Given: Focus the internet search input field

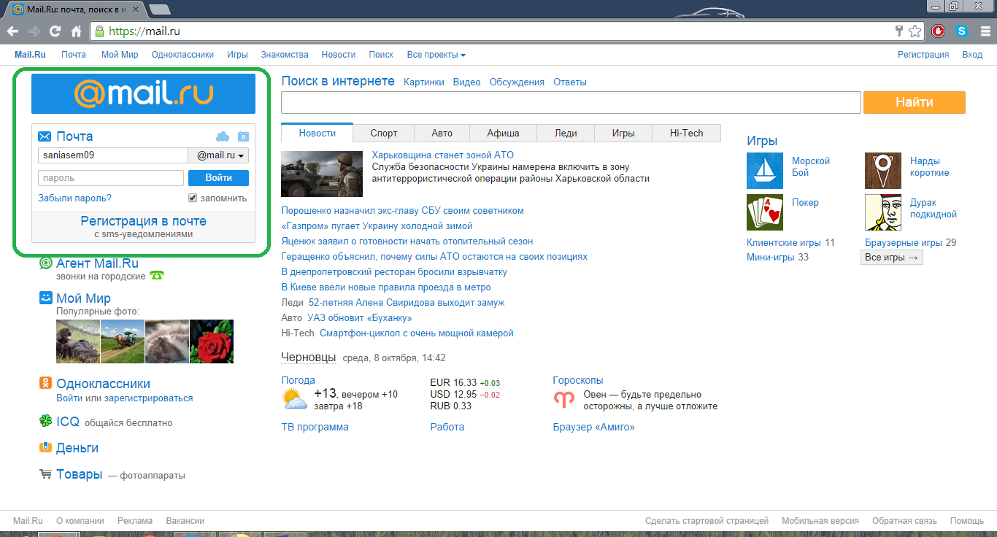Looking at the screenshot, I should [x=571, y=102].
